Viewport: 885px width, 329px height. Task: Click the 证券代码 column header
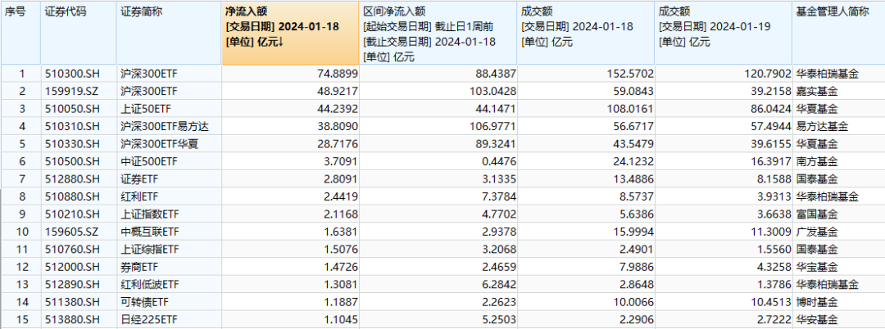[65, 12]
